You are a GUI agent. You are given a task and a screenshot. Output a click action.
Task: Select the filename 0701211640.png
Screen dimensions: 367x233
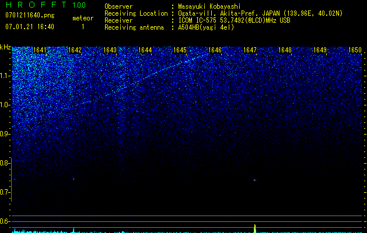coord(30,15)
